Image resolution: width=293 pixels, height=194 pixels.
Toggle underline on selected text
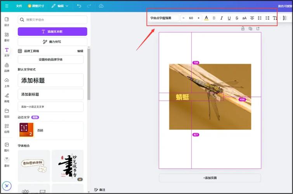(x=229, y=18)
